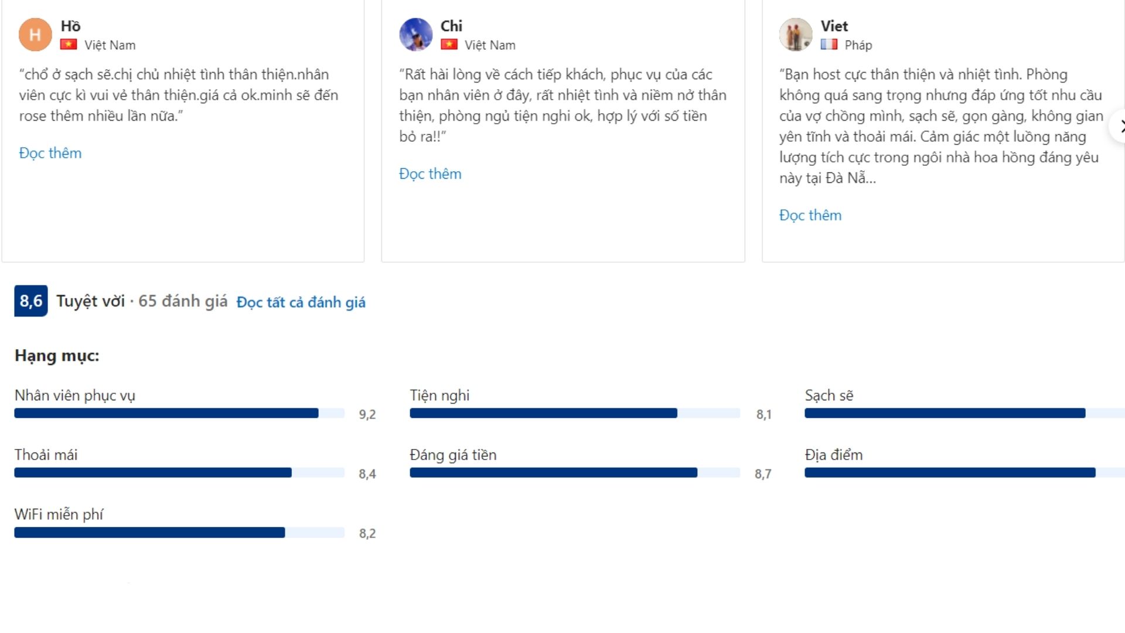1125x633 pixels.
Task: Expand Chi's review with Đọc thêm
Action: tap(430, 173)
